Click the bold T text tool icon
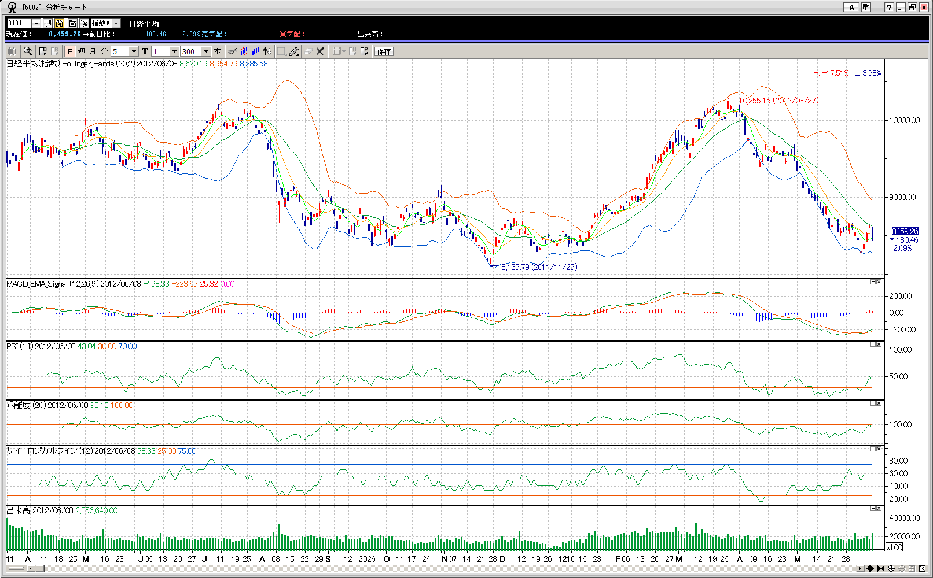The height and width of the screenshot is (578, 933). [x=145, y=51]
